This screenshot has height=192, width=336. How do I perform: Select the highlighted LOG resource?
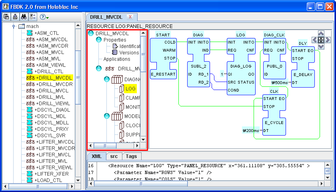130,88
